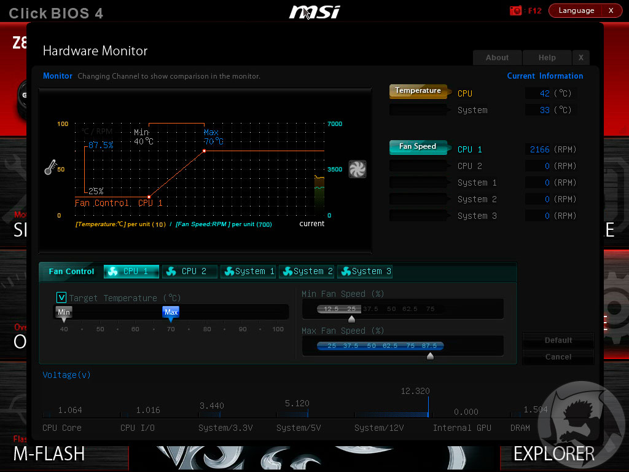Click the Default button
Viewport: 629px width, 472px height.
pos(558,340)
